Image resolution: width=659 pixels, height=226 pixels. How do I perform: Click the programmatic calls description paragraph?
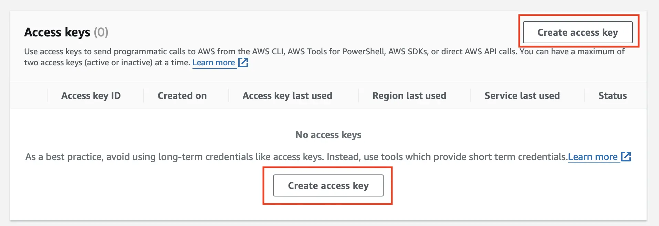[324, 57]
